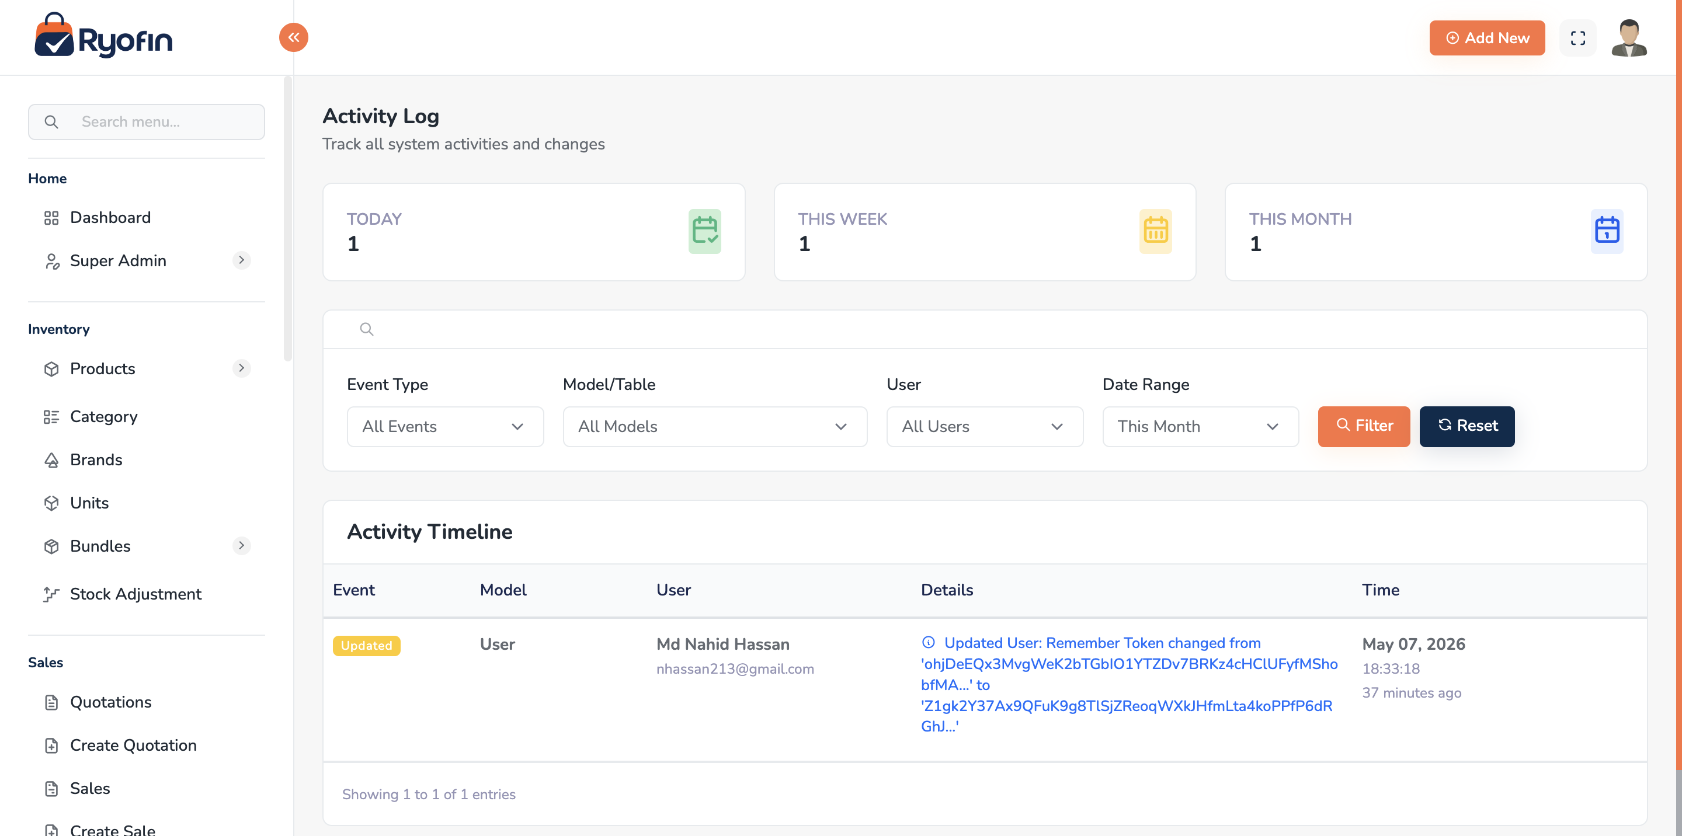Click the Stock Adjustment icon
This screenshot has height=836, width=1682.
[x=51, y=594]
